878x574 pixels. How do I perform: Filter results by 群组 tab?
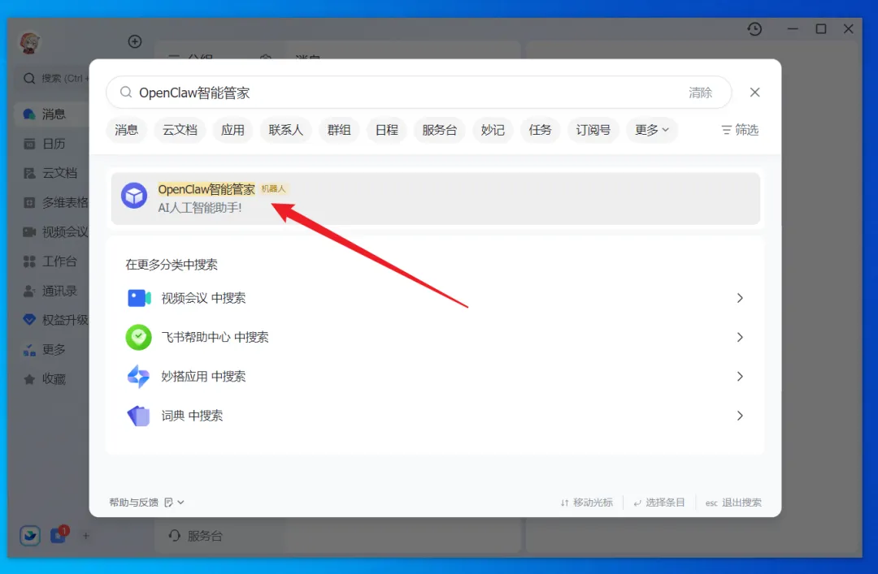339,131
